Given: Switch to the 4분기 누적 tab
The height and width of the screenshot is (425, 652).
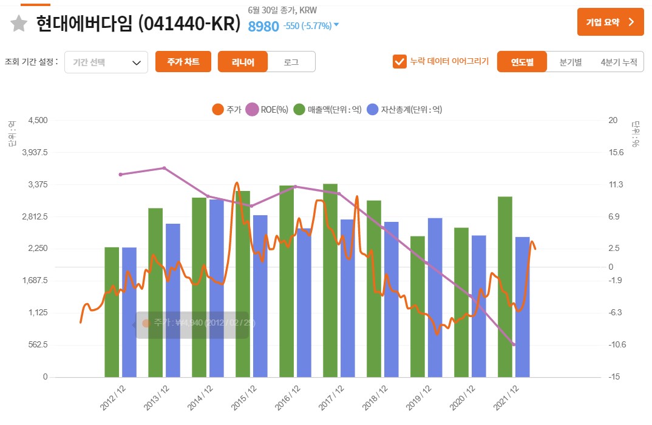Looking at the screenshot, I should click(x=619, y=62).
